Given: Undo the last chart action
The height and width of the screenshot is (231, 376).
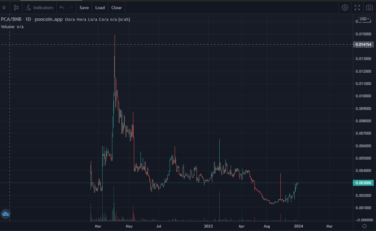Looking at the screenshot, I should (x=62, y=7).
